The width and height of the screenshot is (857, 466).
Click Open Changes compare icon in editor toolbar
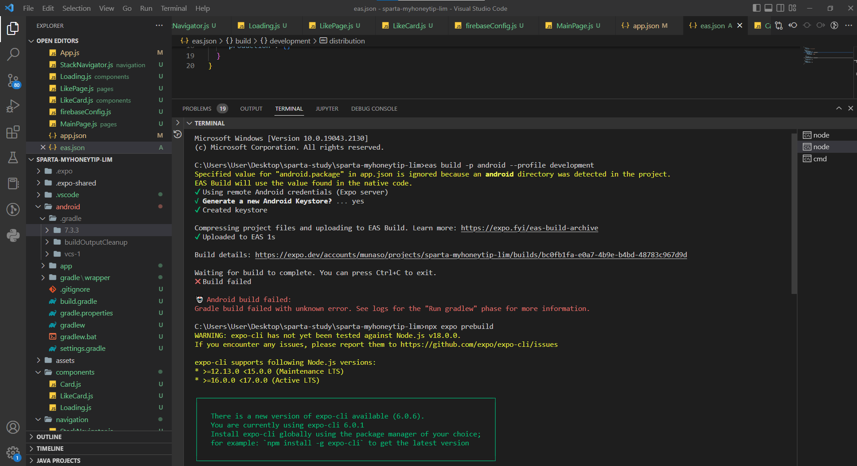click(779, 26)
